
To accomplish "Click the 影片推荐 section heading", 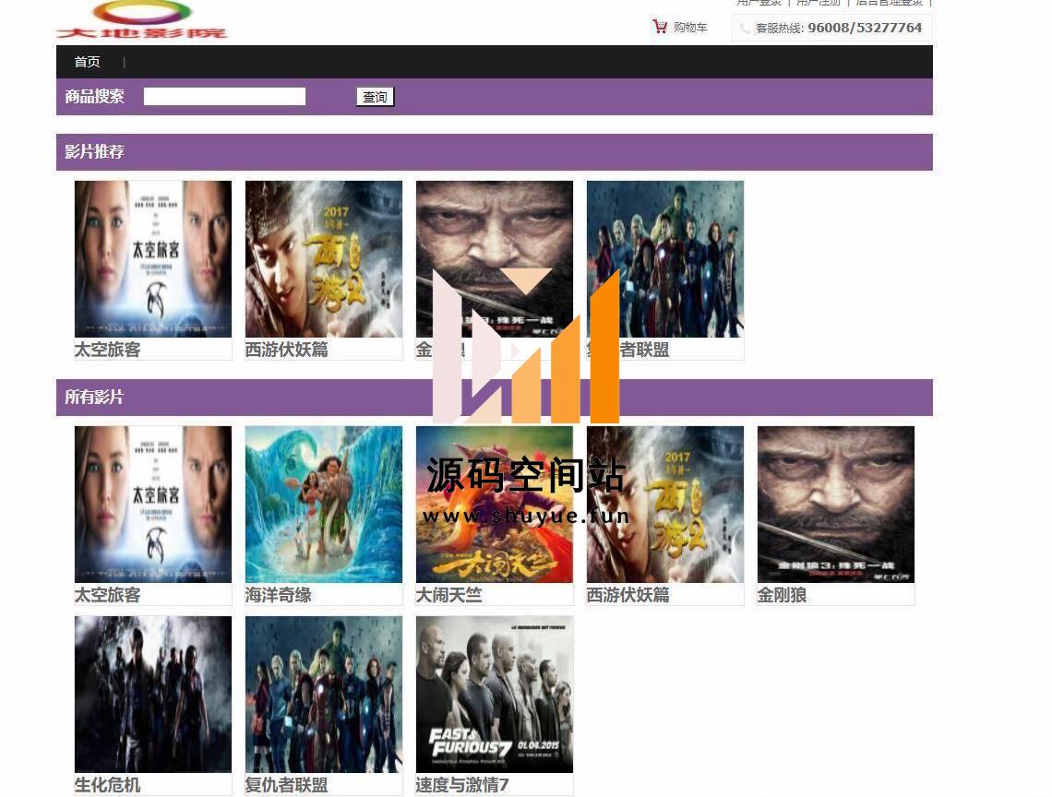I will [x=95, y=151].
